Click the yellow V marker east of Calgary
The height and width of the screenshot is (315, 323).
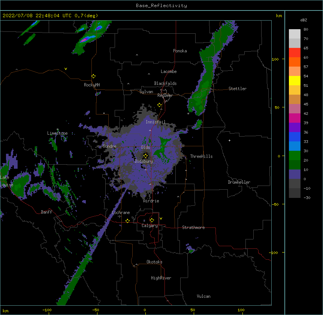(x=161, y=218)
